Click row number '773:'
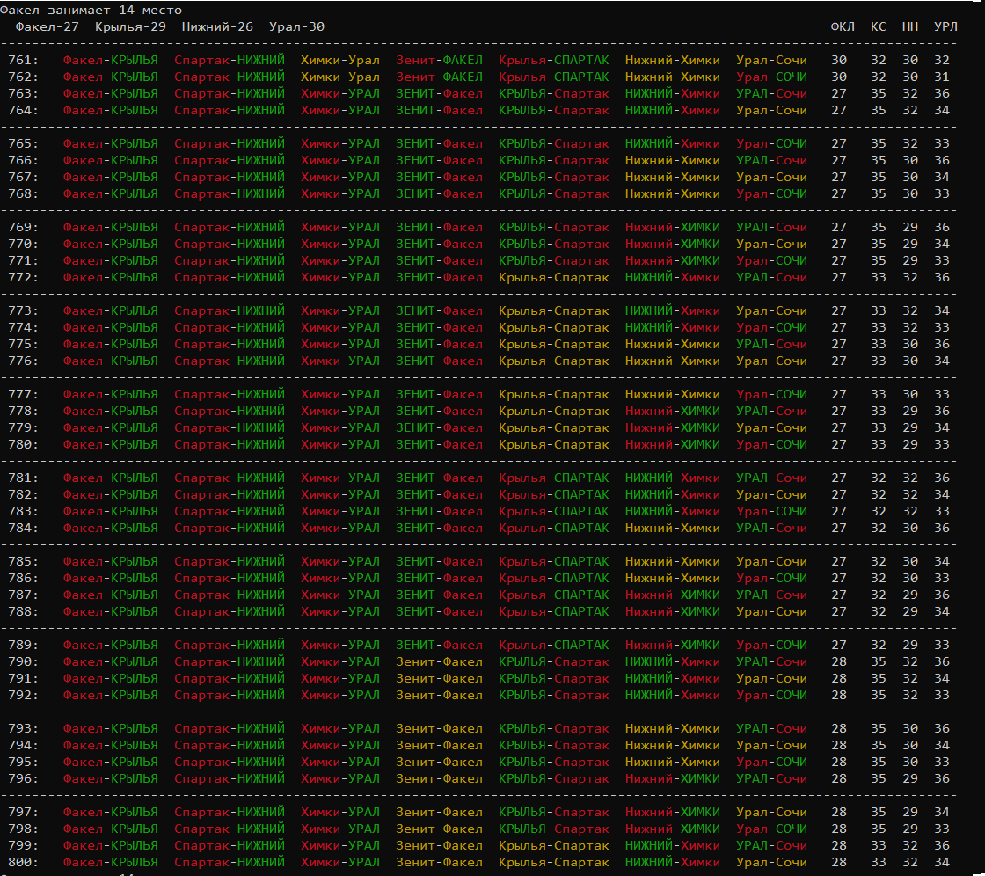This screenshot has width=985, height=876. (23, 311)
